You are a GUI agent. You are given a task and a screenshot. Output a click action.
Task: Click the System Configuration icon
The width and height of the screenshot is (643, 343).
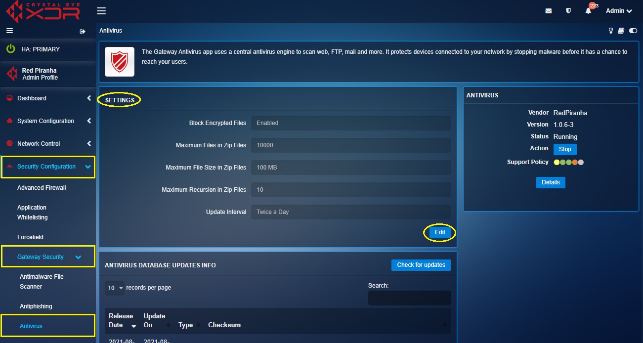9,121
